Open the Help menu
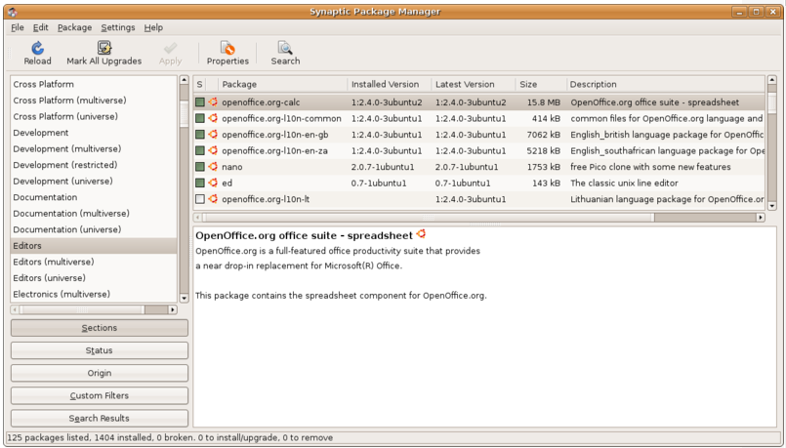This screenshot has width=786, height=448. point(153,27)
